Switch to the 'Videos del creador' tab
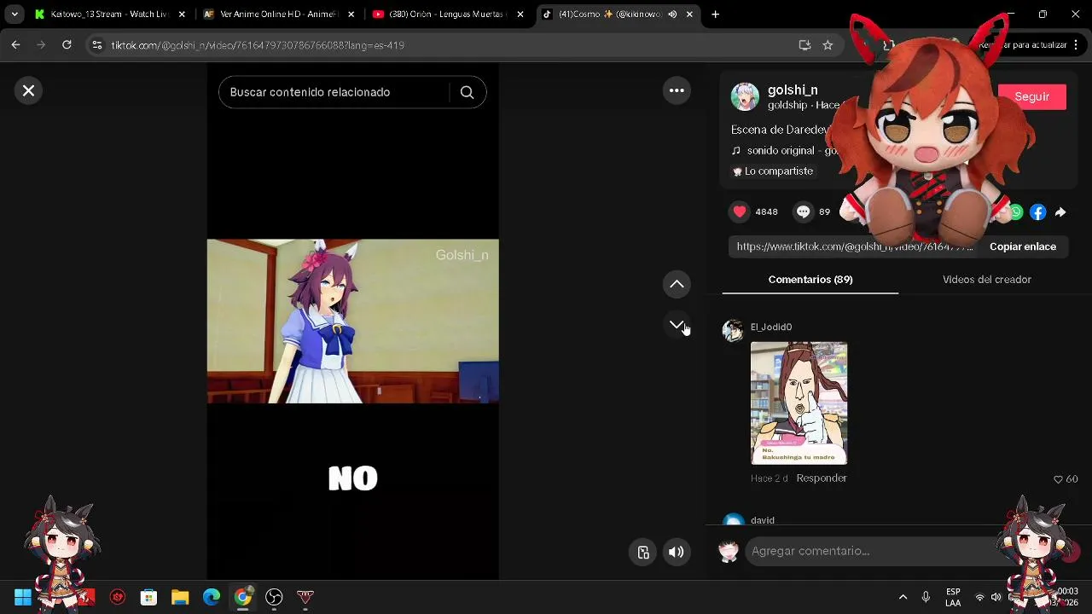1092x614 pixels. click(987, 279)
